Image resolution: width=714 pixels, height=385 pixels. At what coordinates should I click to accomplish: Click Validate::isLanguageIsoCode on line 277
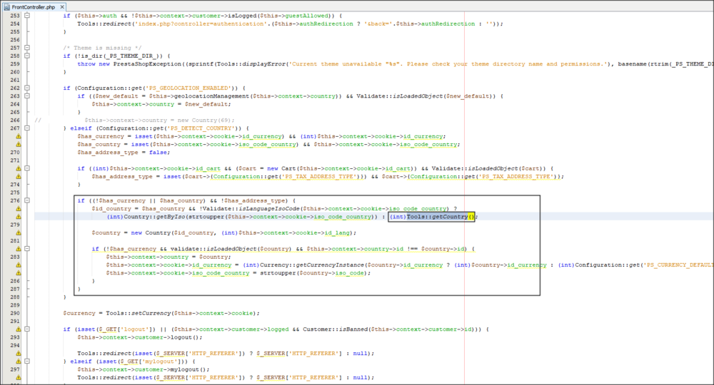(251, 209)
